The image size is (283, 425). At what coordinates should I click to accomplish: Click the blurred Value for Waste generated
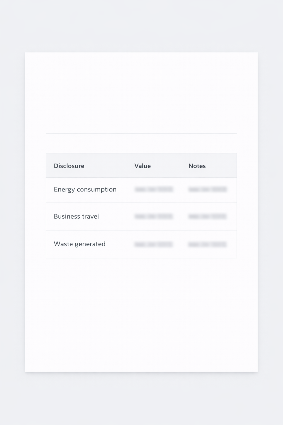[x=154, y=244]
